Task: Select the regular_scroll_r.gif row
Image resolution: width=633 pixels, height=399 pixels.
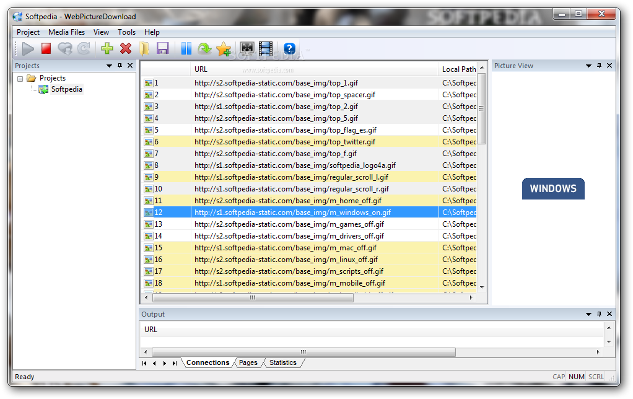Action: 310,189
